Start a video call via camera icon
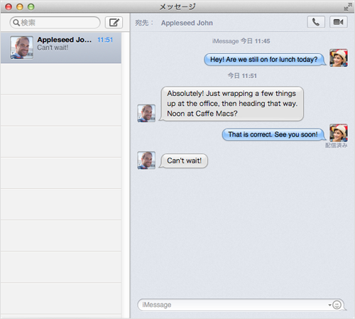Image resolution: width=355 pixels, height=319 pixels. [339, 22]
